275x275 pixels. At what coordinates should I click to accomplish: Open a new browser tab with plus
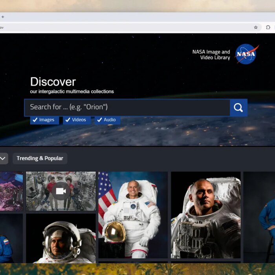pyautogui.click(x=3, y=17)
